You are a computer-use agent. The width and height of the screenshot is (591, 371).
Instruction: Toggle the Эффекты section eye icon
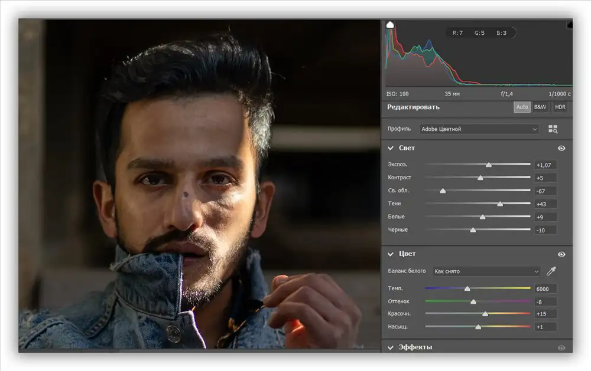(x=561, y=347)
